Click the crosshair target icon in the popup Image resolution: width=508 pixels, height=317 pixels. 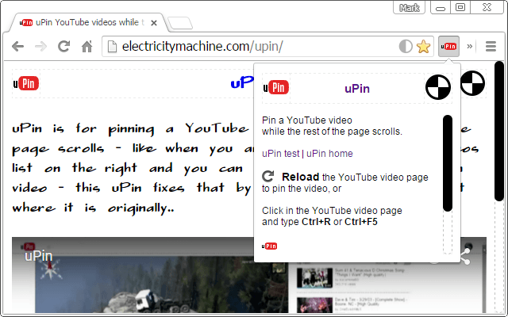click(438, 87)
